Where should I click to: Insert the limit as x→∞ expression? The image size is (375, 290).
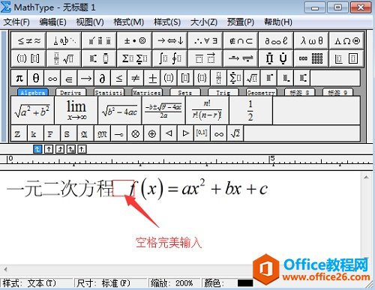76,110
